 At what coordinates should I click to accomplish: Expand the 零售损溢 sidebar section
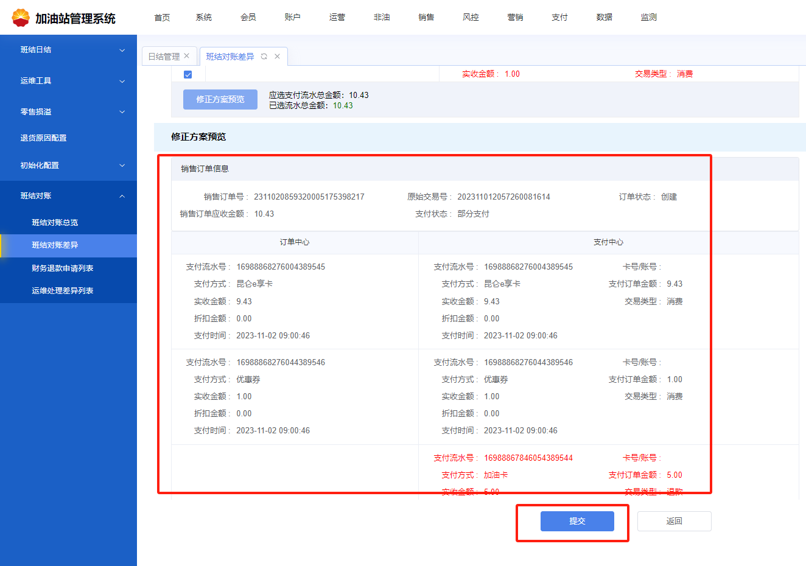pyautogui.click(x=68, y=112)
